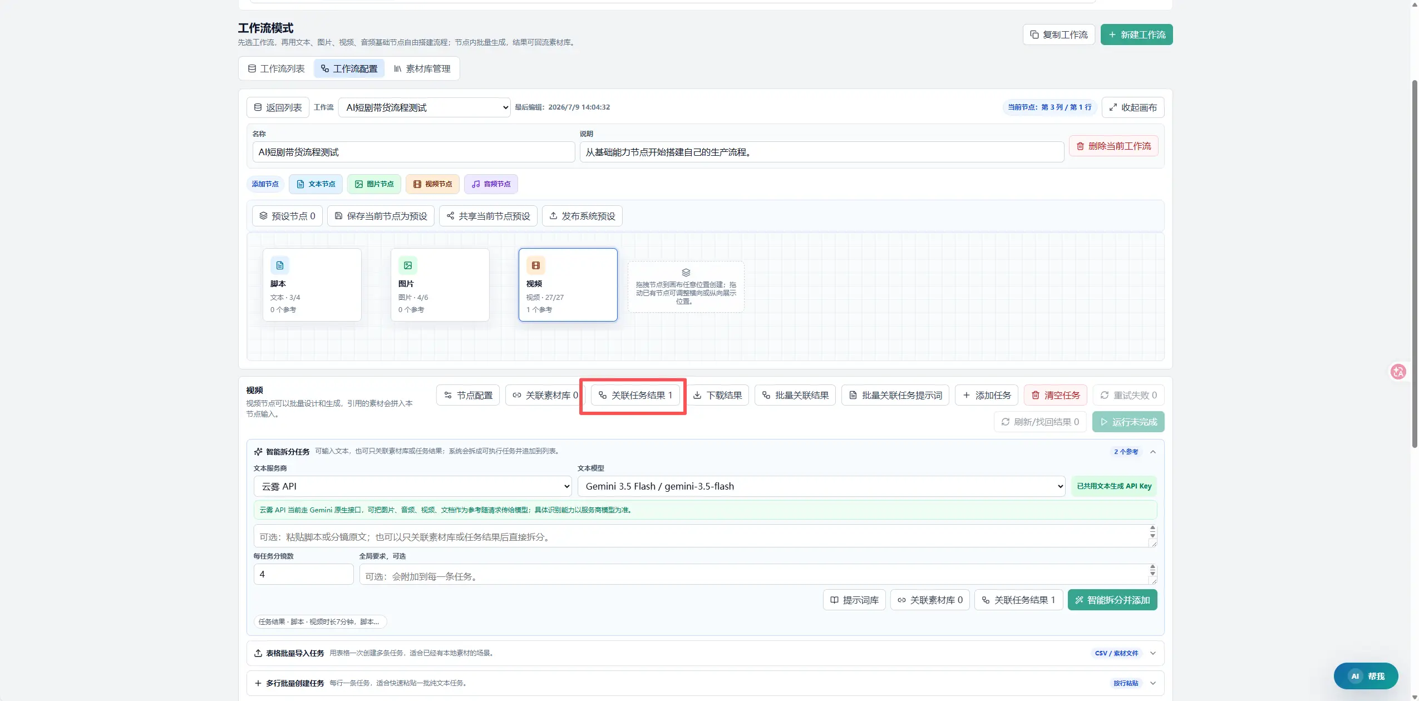
Task: Click the 下载结果 download button
Action: click(717, 395)
